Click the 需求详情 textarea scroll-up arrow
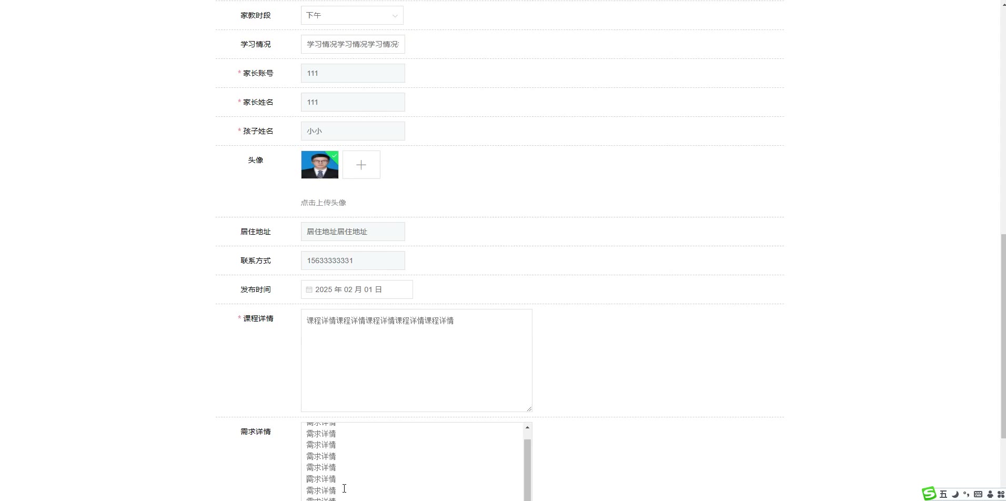The height and width of the screenshot is (501, 1006). (x=527, y=427)
